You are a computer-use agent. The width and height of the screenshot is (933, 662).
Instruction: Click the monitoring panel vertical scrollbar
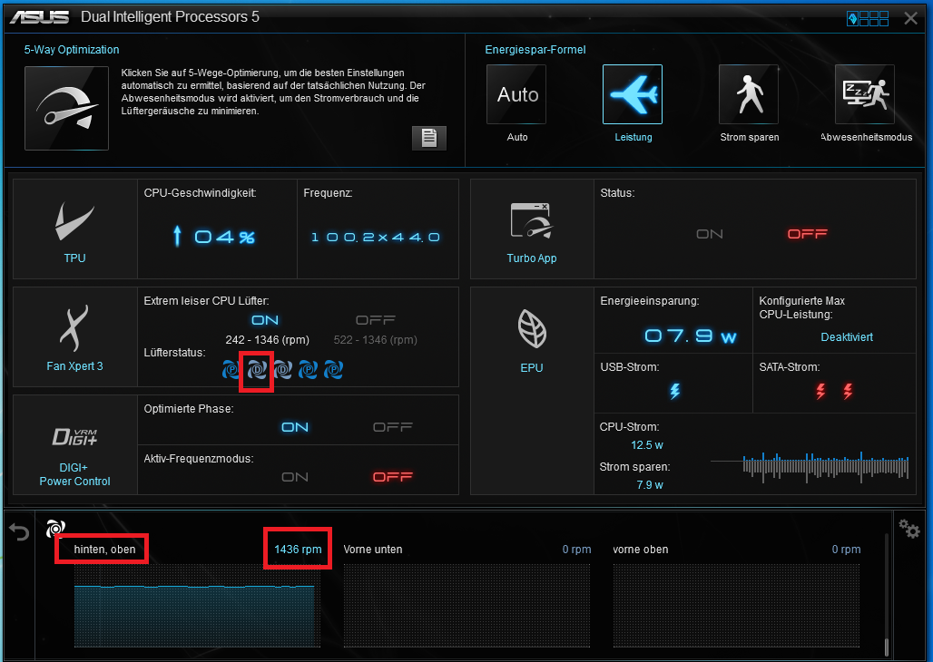tap(887, 595)
